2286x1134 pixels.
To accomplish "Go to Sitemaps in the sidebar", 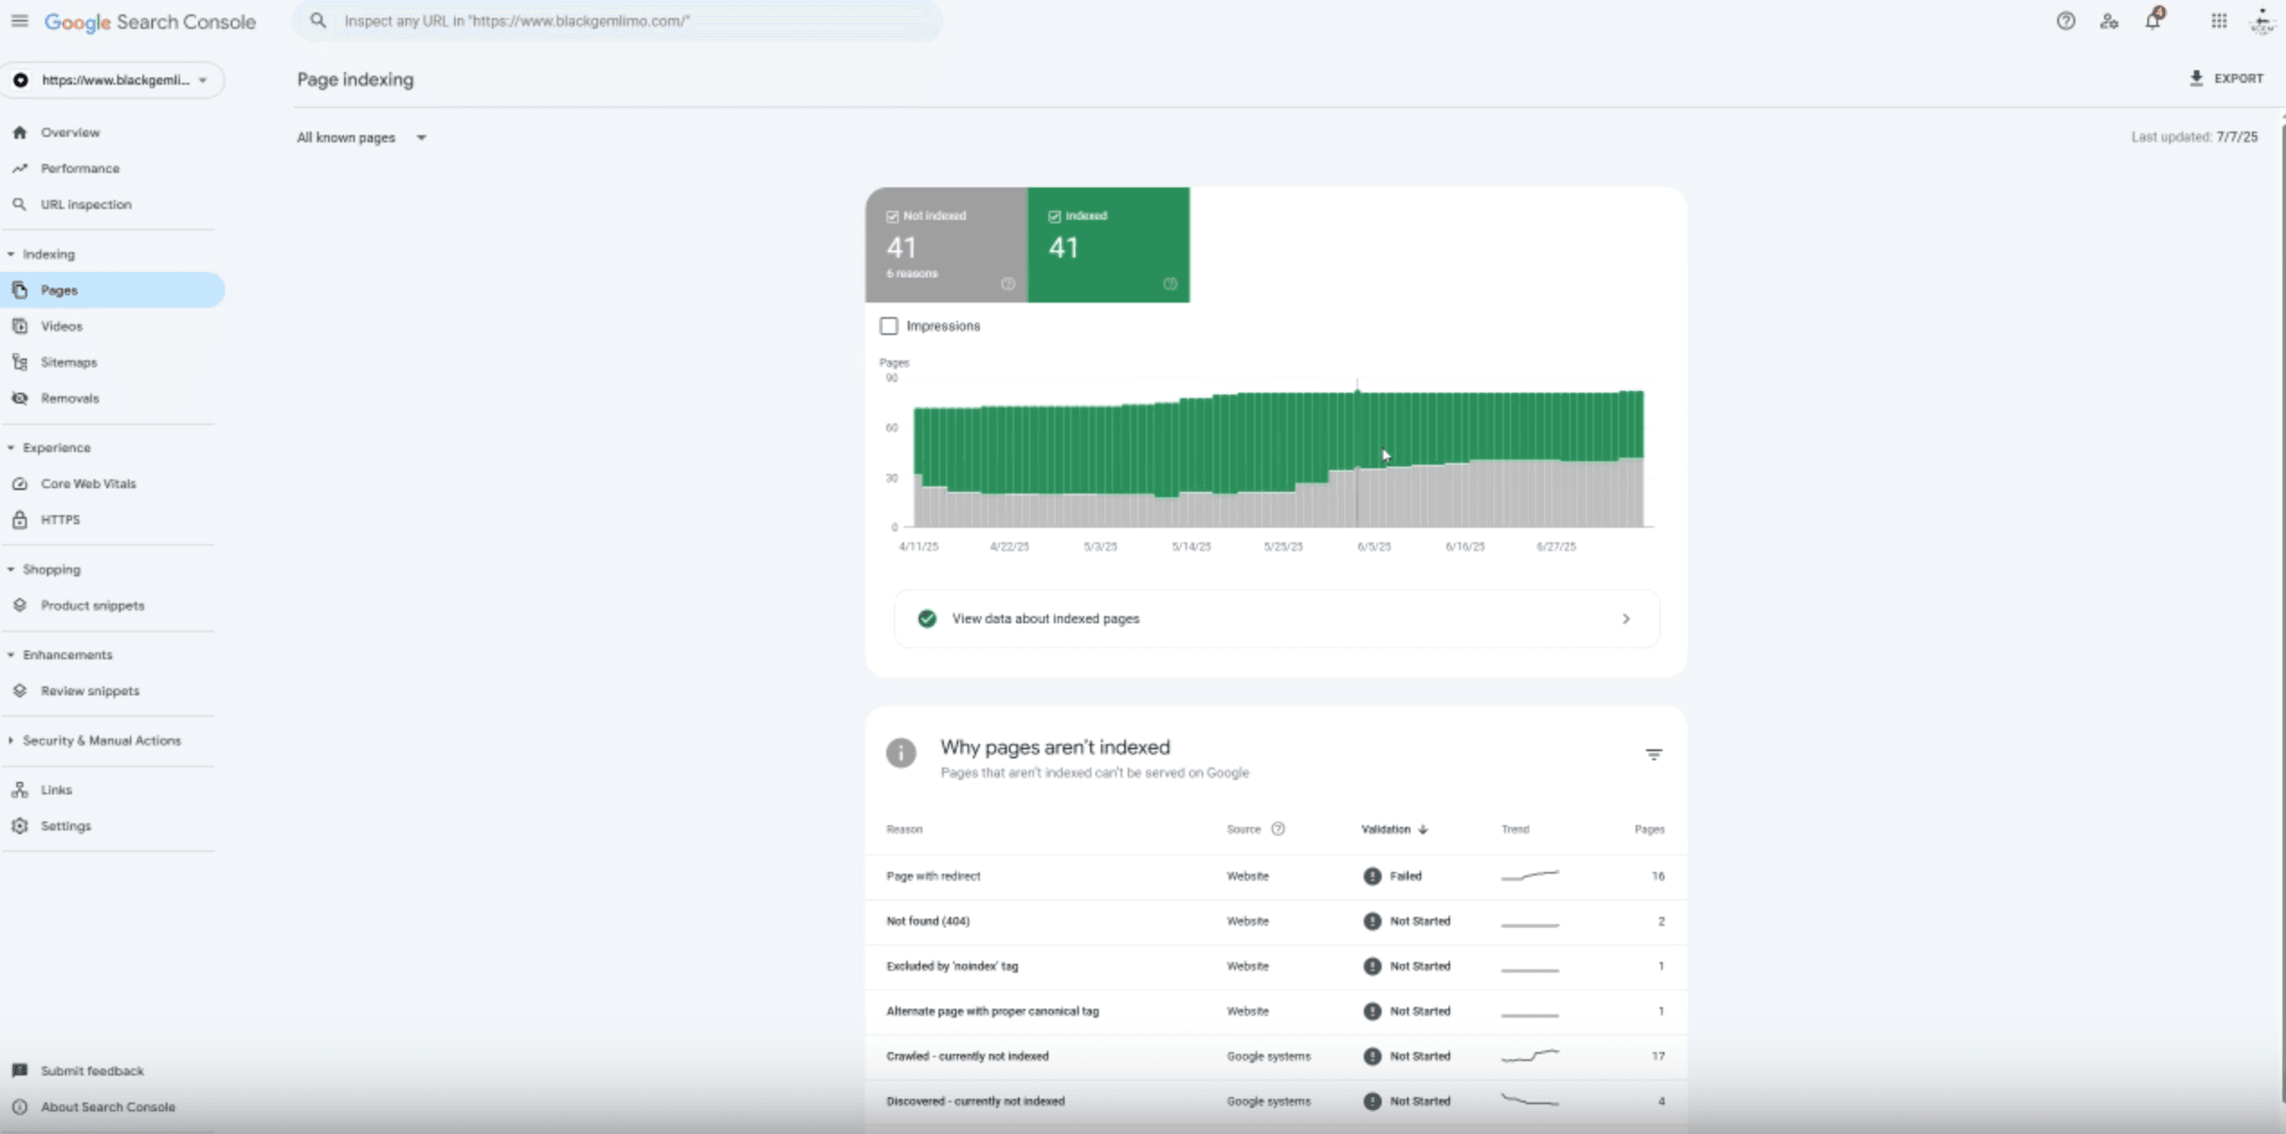I will point(68,362).
